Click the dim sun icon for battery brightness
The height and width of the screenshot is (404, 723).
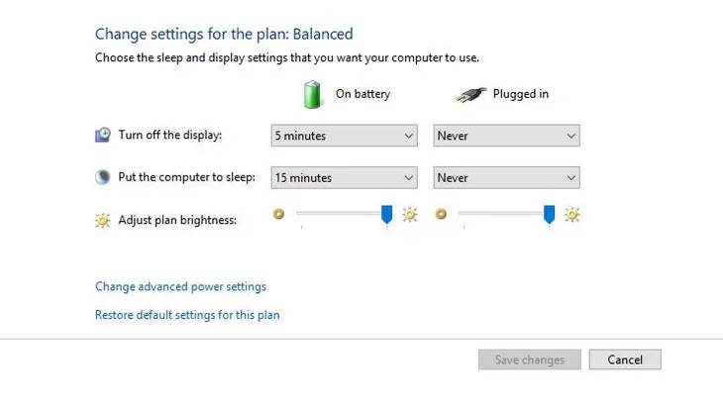(x=278, y=214)
